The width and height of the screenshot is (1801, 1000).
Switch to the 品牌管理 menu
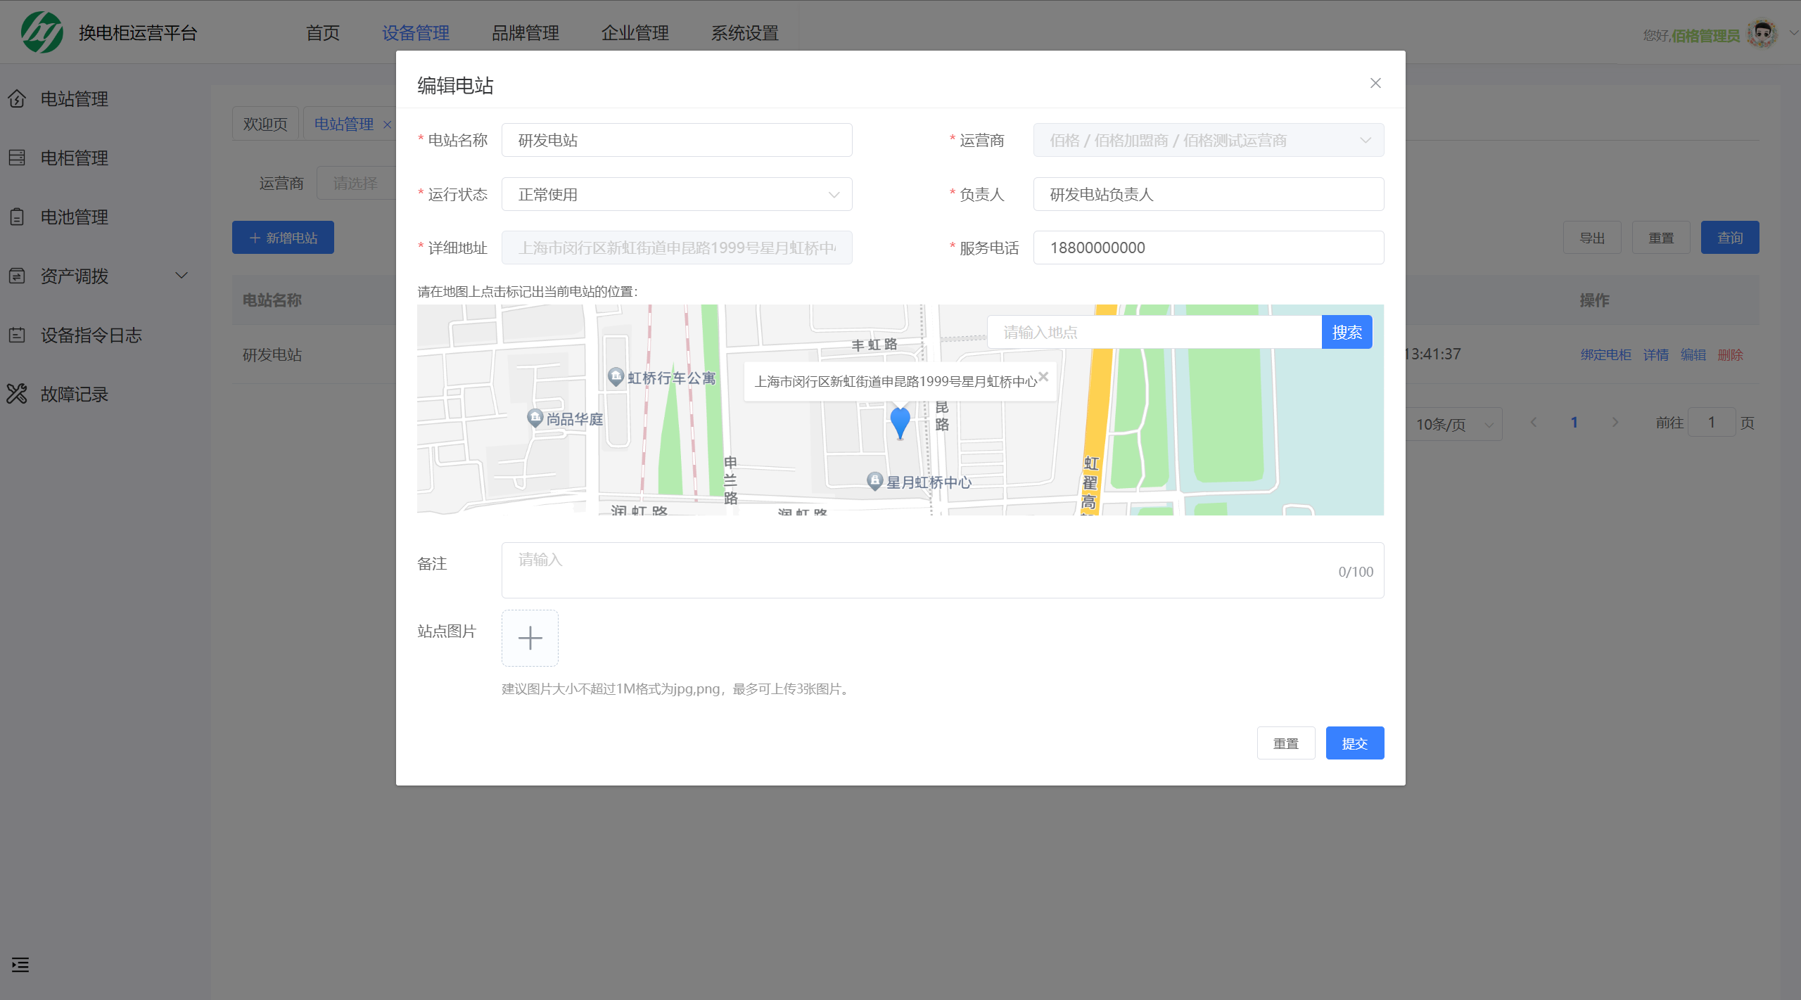coord(525,32)
